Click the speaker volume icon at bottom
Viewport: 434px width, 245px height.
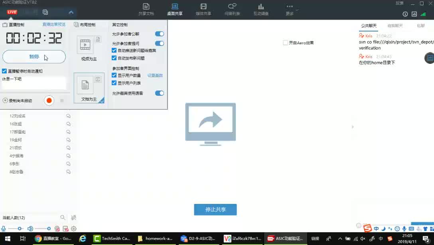coord(30,229)
